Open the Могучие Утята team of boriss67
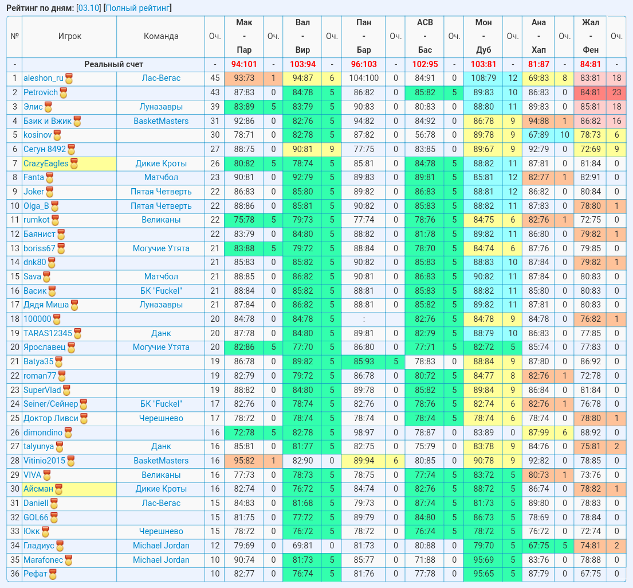633x588 pixels. coord(160,248)
